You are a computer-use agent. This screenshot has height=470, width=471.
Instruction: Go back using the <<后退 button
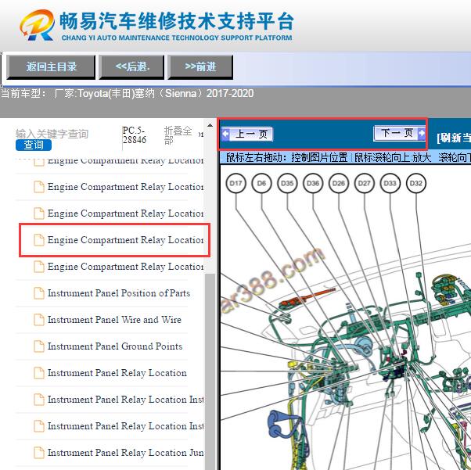click(x=132, y=67)
